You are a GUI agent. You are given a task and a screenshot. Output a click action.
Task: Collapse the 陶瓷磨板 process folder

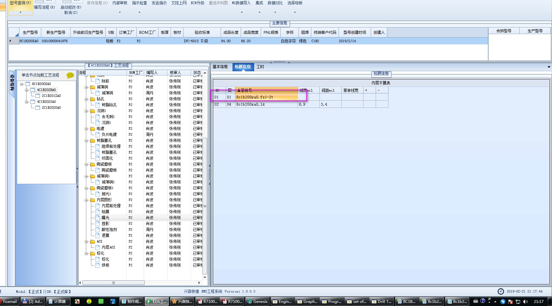click(x=86, y=164)
